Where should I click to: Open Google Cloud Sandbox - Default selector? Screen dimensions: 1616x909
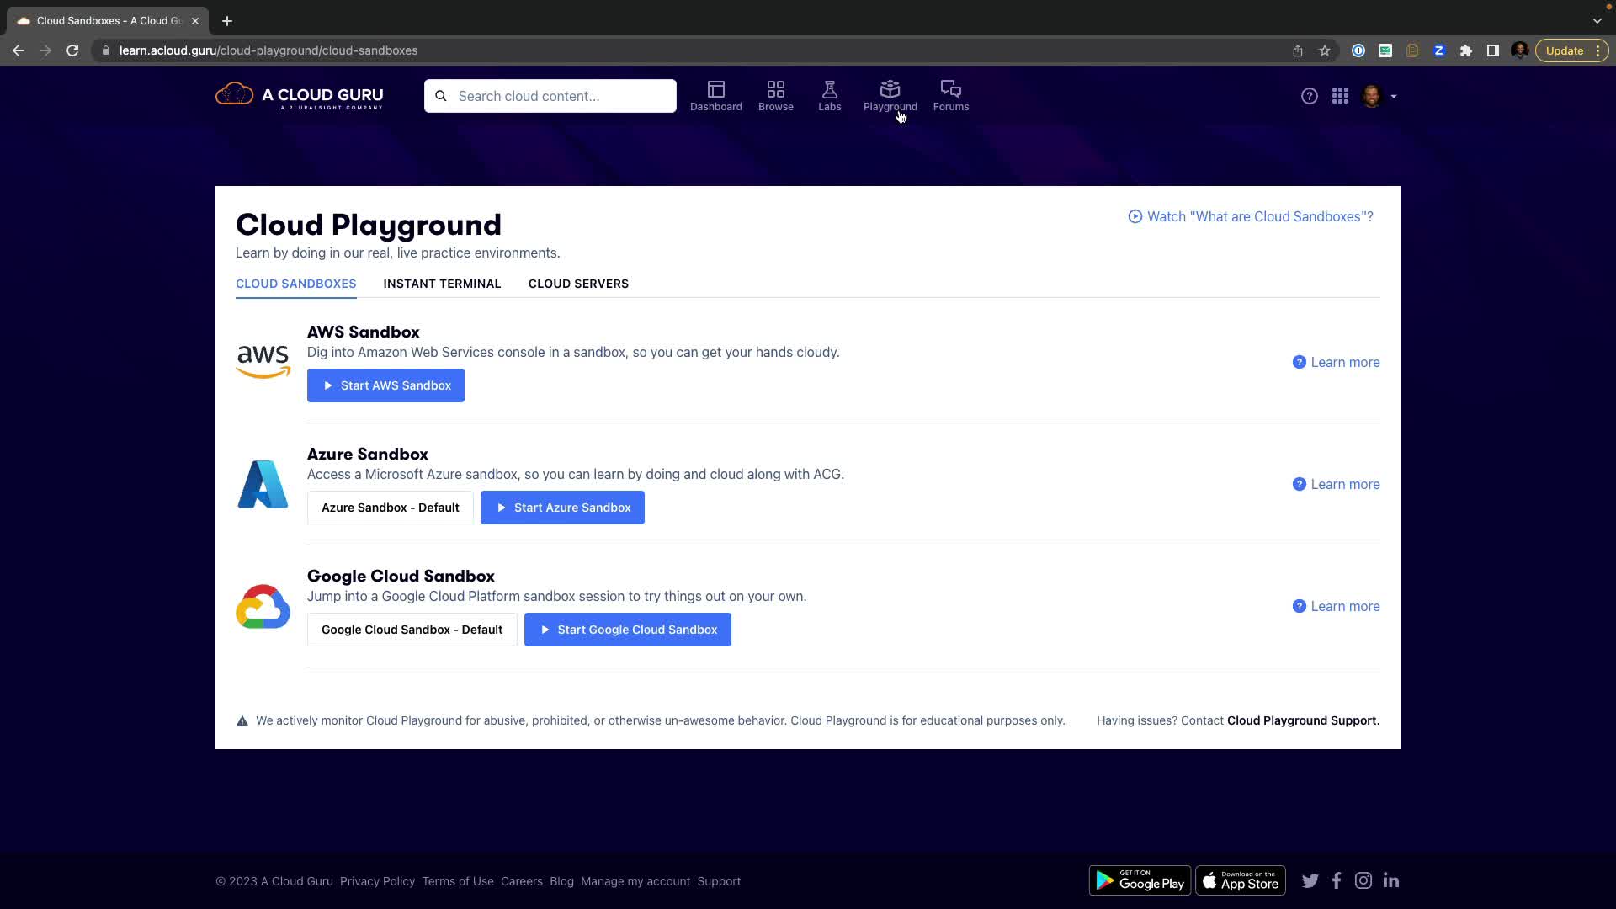coord(412,630)
